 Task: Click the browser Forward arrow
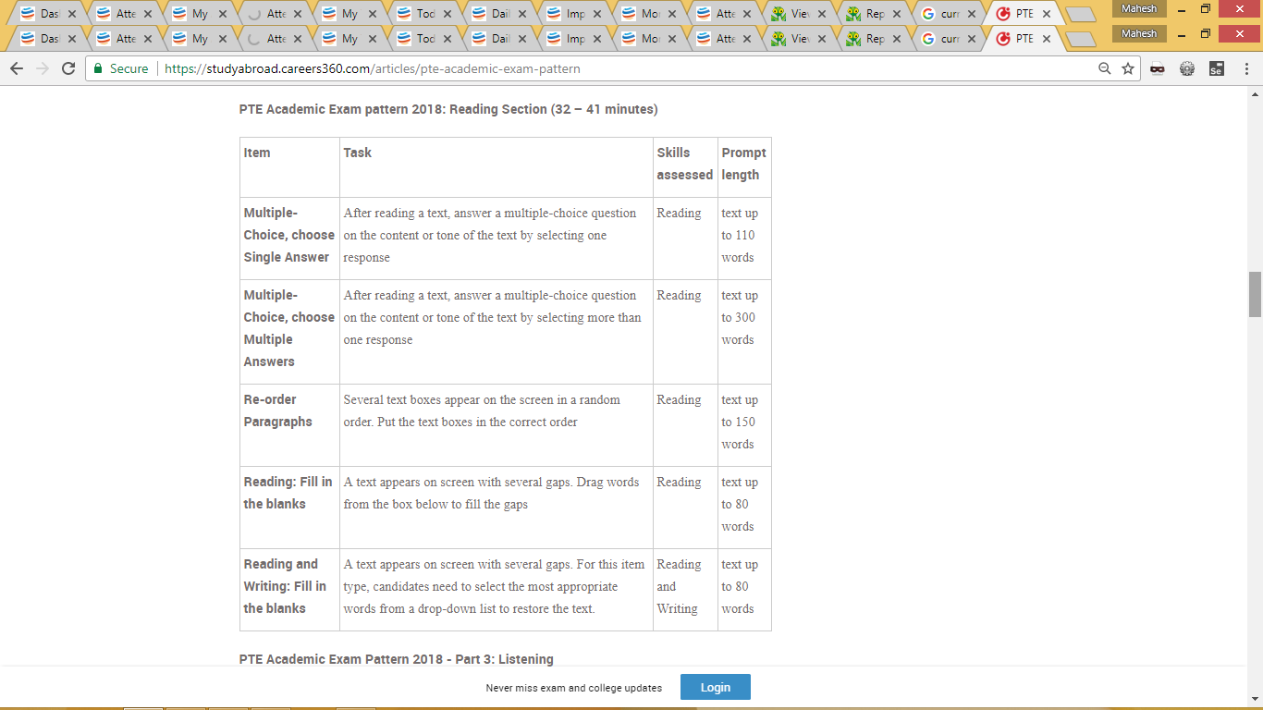pyautogui.click(x=42, y=68)
